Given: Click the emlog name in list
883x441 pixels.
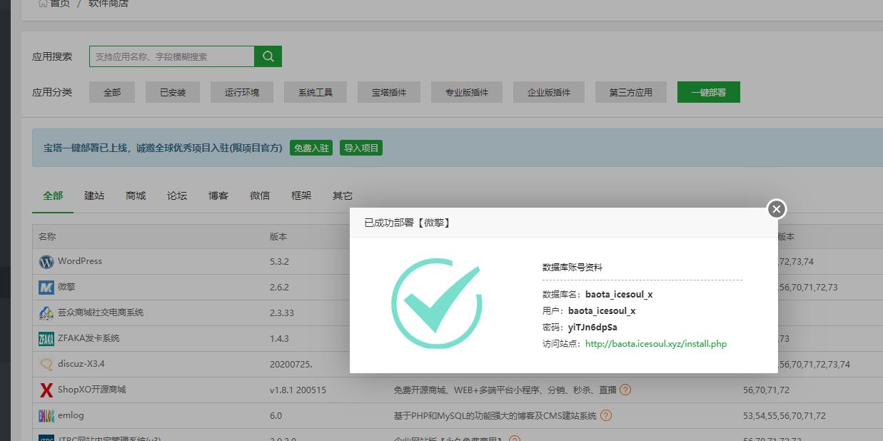Looking at the screenshot, I should pyautogui.click(x=71, y=415).
